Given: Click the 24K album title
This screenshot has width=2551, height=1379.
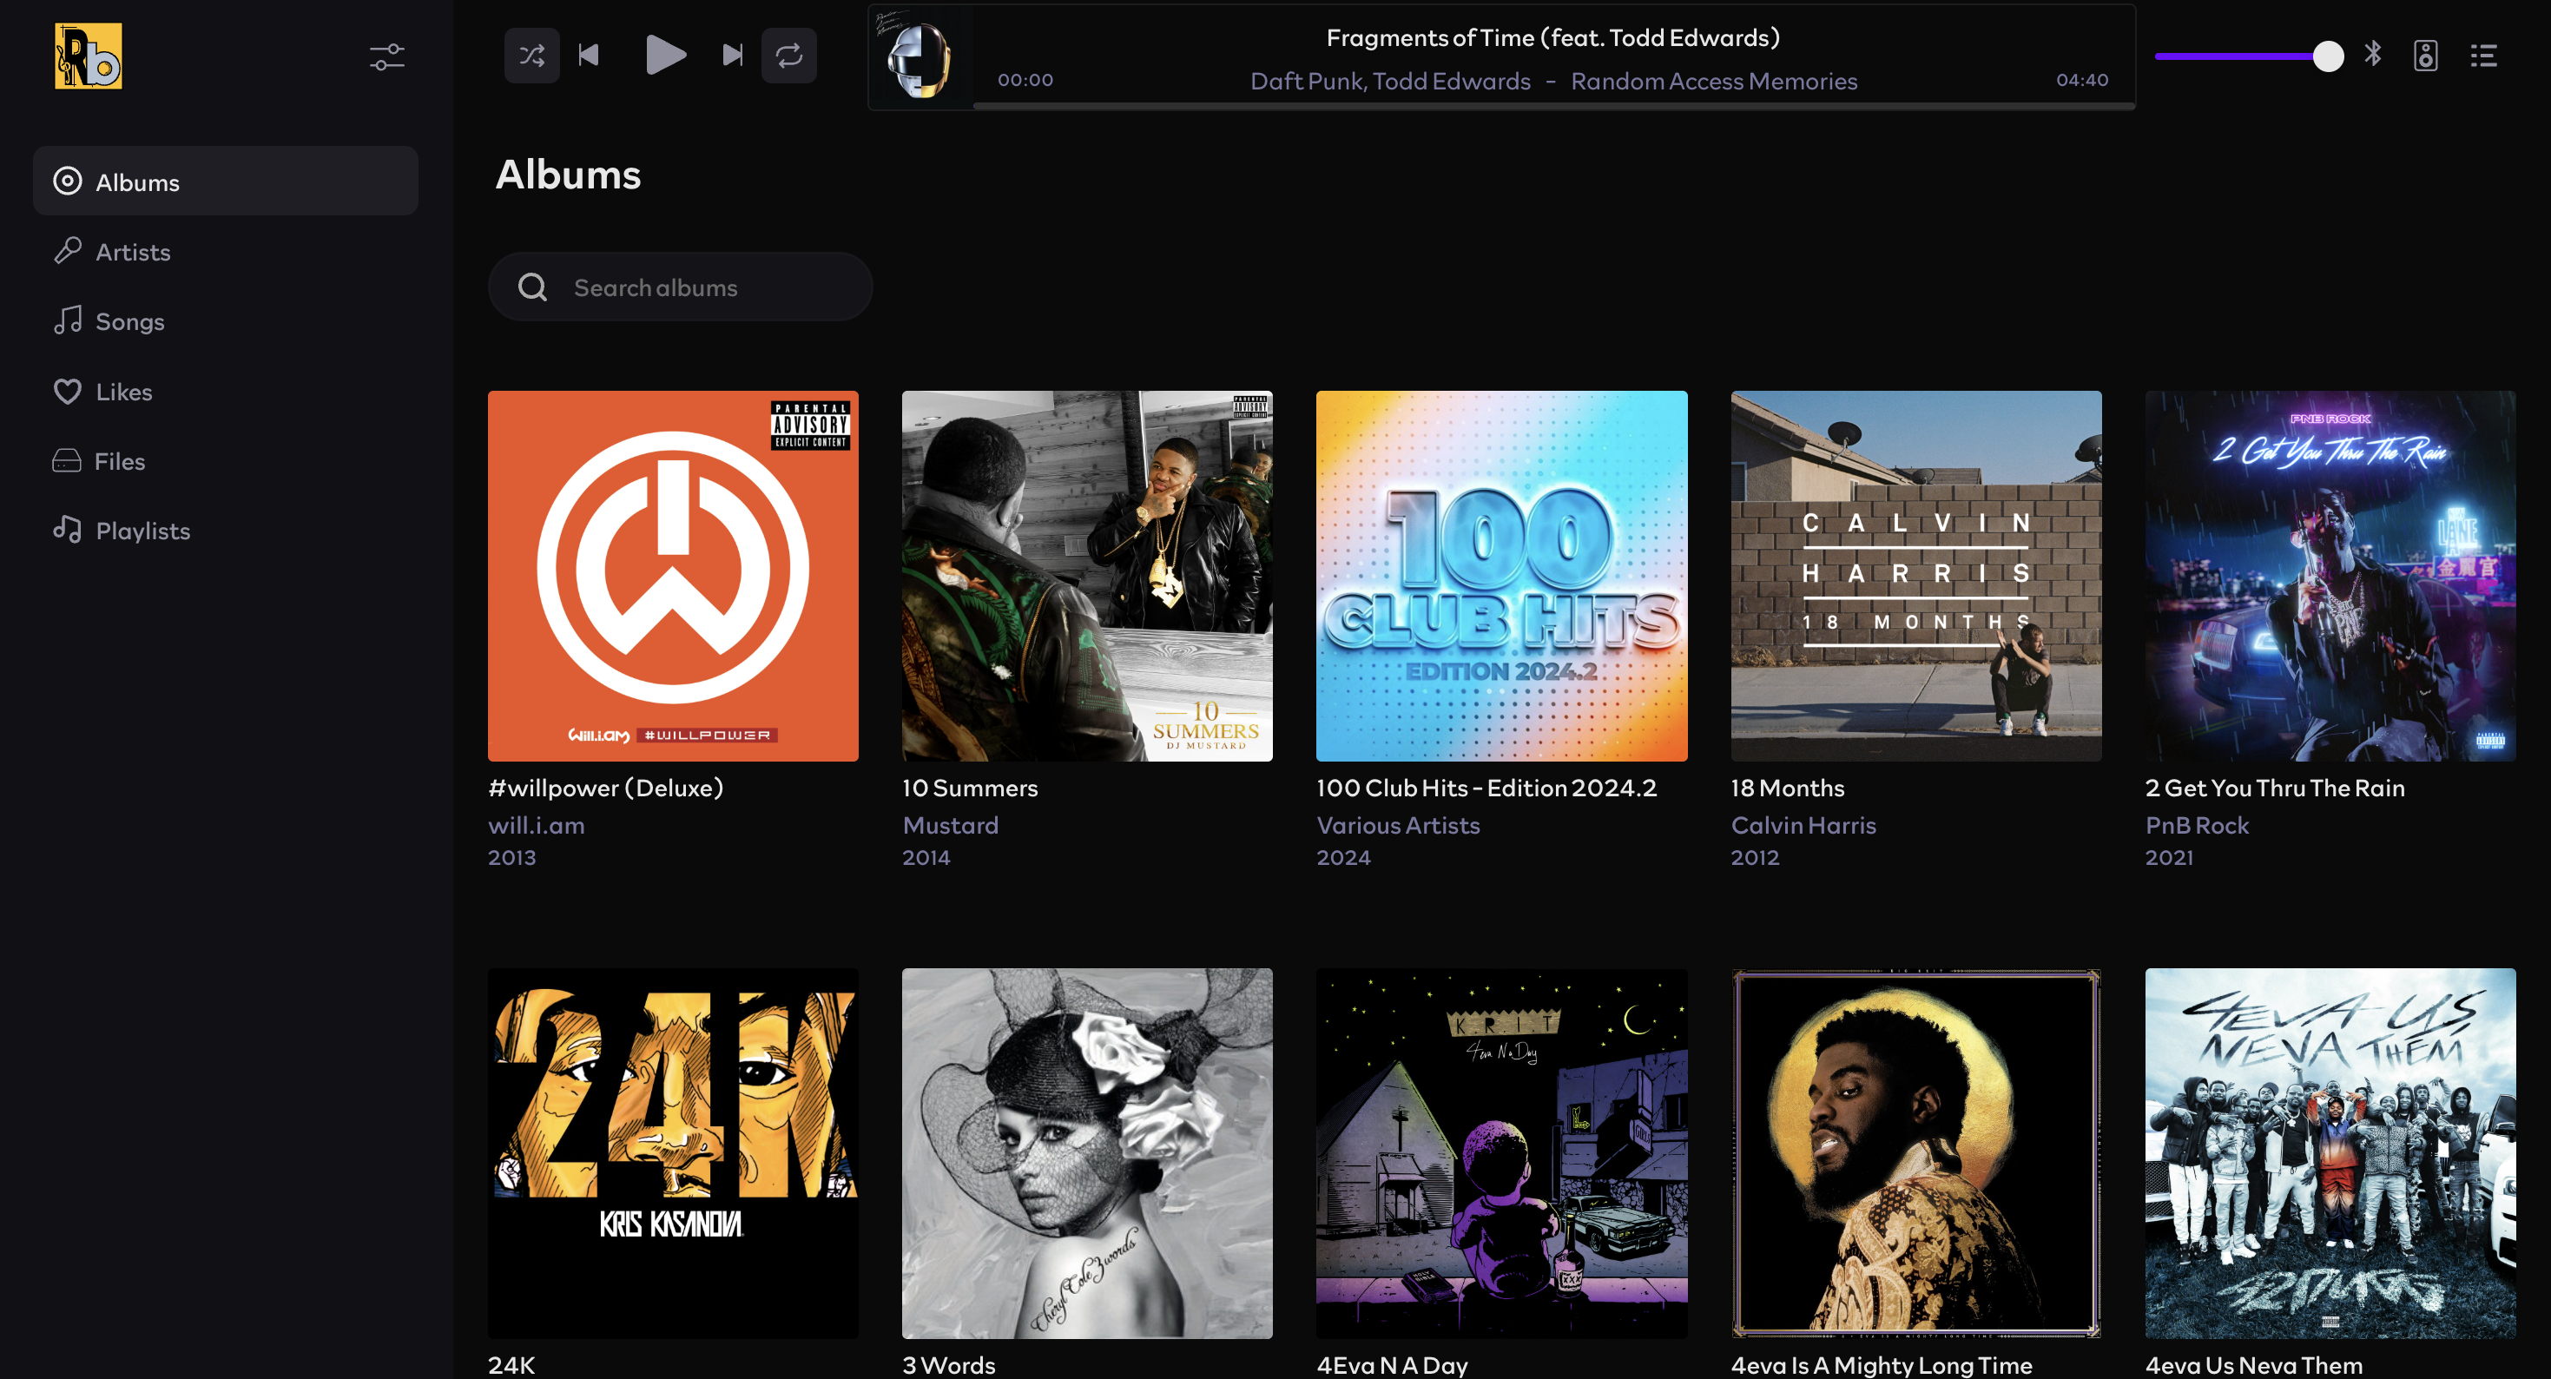Looking at the screenshot, I should point(512,1365).
